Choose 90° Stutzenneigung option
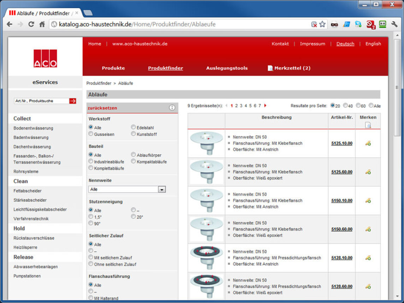This screenshot has height=303, width=404. (x=91, y=223)
